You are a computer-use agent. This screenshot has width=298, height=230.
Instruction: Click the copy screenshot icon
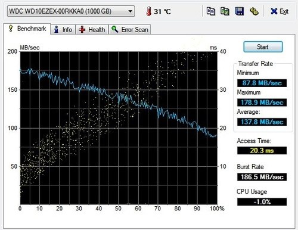225,11
